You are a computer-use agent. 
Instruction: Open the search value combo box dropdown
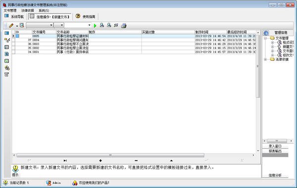[90, 25]
